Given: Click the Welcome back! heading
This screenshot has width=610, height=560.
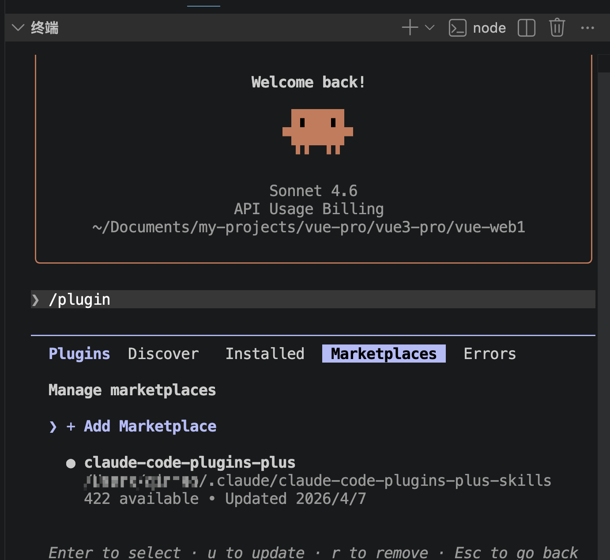Looking at the screenshot, I should pos(309,82).
